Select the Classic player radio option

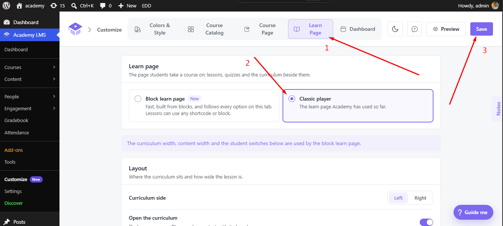292,99
